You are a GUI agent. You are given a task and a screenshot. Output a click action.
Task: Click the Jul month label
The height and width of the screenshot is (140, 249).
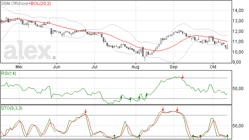pyautogui.click(x=94, y=67)
